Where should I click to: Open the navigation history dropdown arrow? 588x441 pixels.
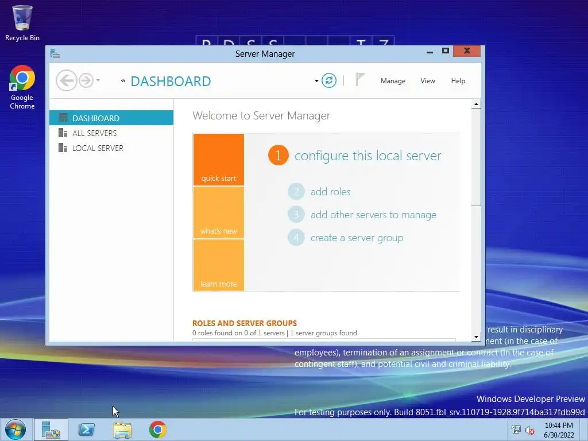point(98,80)
